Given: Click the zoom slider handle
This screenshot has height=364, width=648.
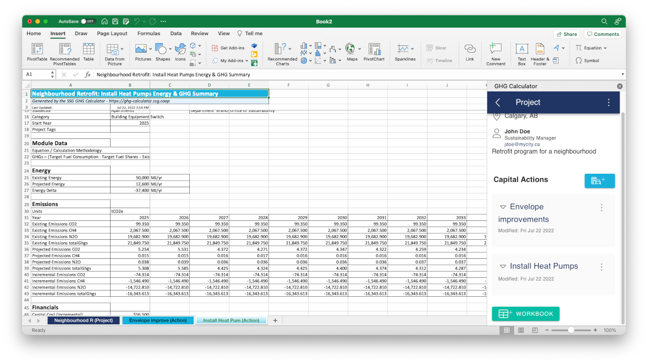Looking at the screenshot, I should 571,330.
